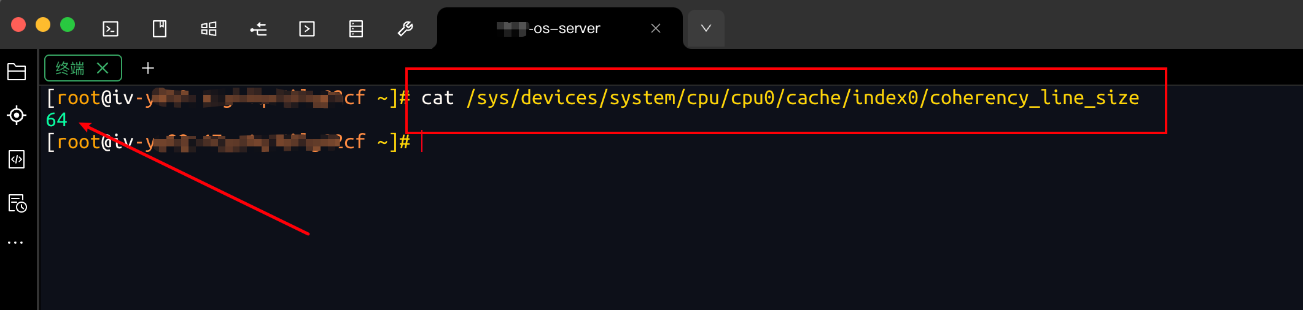The width and height of the screenshot is (1303, 310).
Task: Open the server list icon
Action: (x=356, y=29)
